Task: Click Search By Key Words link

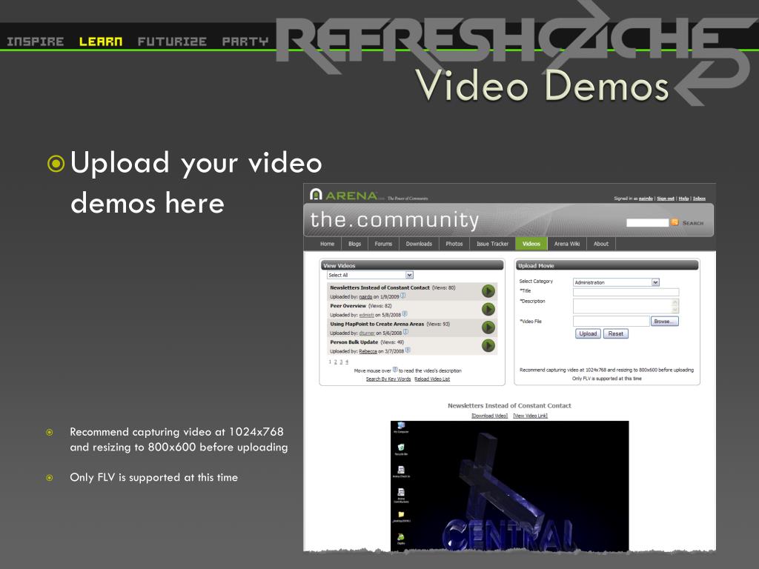Action: [388, 379]
